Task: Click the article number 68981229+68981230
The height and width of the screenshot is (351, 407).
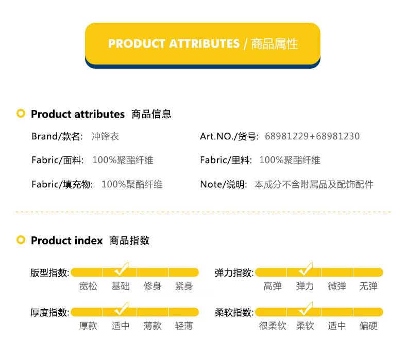Action: click(312, 136)
